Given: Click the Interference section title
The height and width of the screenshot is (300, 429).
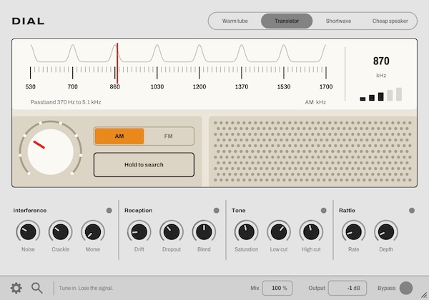Looking at the screenshot, I should pos(30,211).
